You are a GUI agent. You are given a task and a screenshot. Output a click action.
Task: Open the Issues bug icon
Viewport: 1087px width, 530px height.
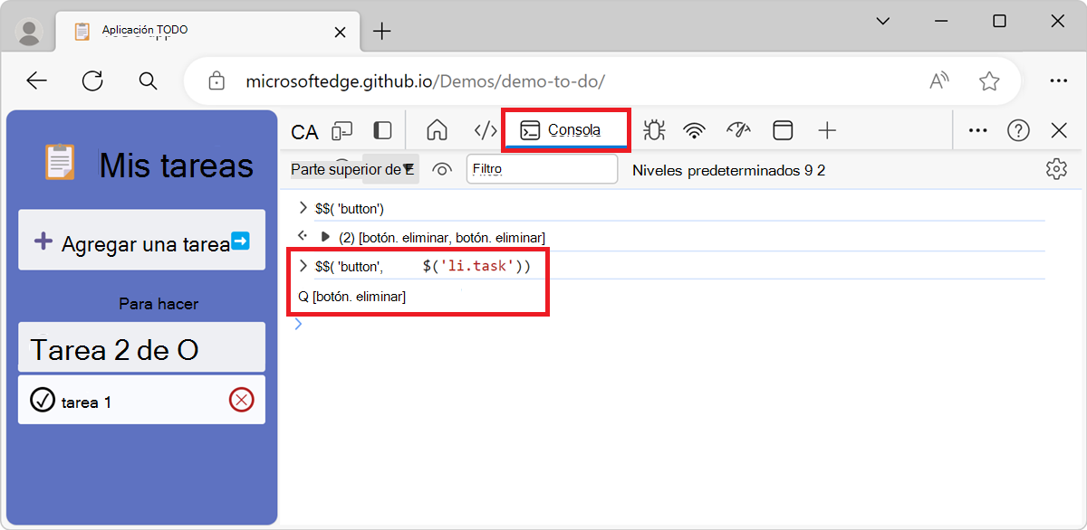pyautogui.click(x=654, y=130)
